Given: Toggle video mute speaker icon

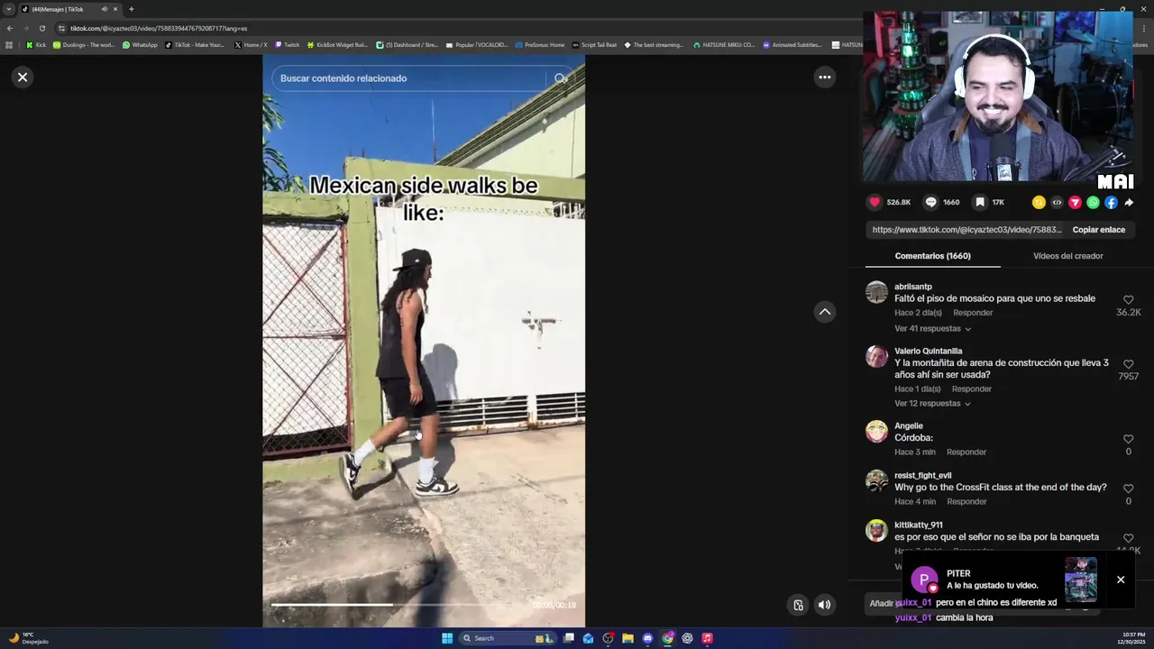Looking at the screenshot, I should tap(824, 605).
